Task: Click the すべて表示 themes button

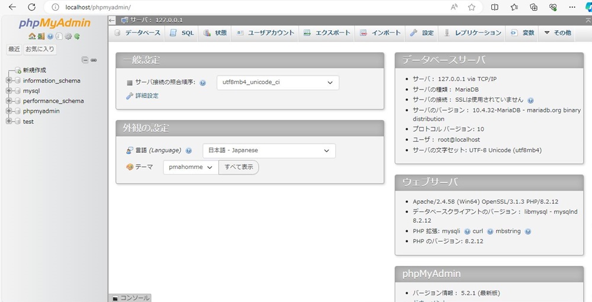Action: (x=239, y=167)
